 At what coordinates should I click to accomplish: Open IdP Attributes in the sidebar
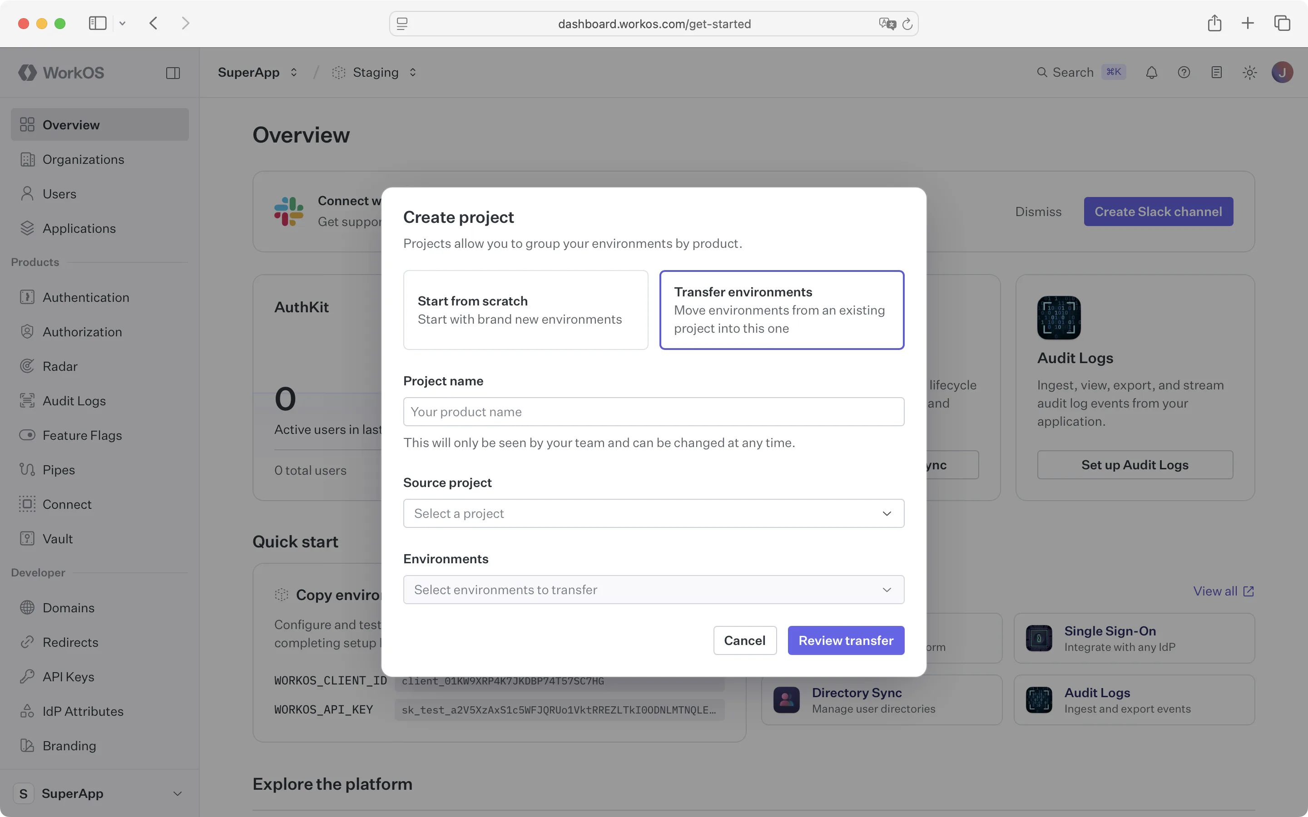coord(99,711)
